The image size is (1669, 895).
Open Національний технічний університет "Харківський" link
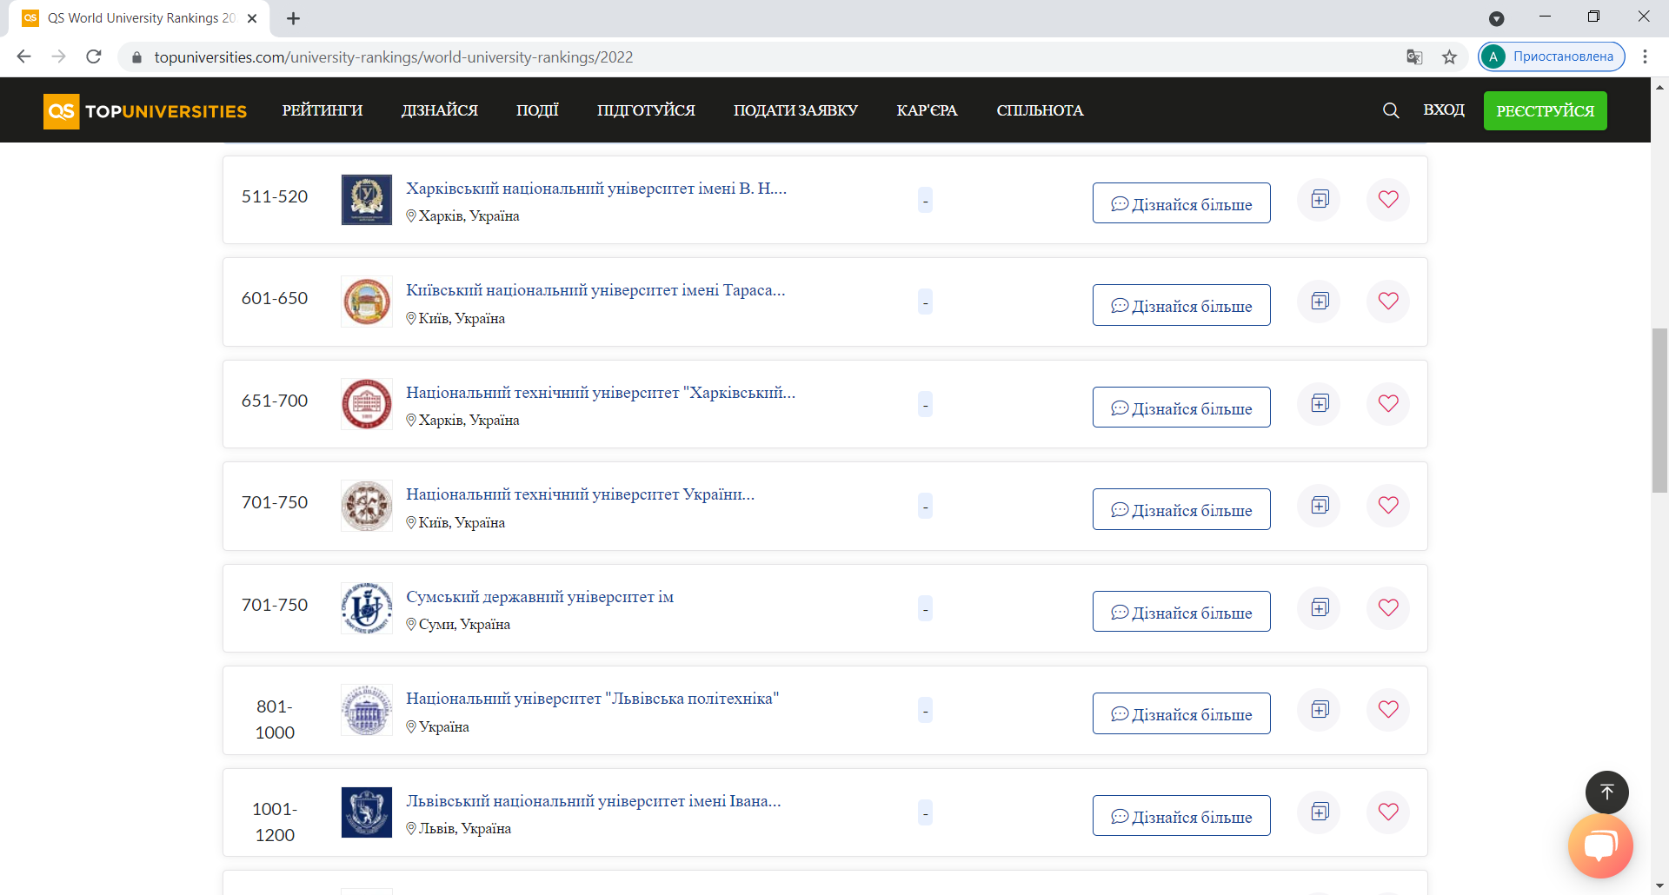tap(601, 393)
